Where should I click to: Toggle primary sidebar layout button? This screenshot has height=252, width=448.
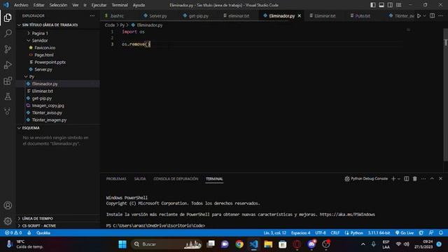pos(373,5)
